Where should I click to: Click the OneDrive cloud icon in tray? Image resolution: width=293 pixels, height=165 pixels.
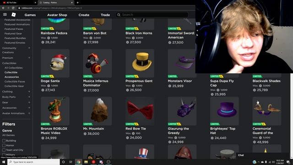click(x=262, y=162)
